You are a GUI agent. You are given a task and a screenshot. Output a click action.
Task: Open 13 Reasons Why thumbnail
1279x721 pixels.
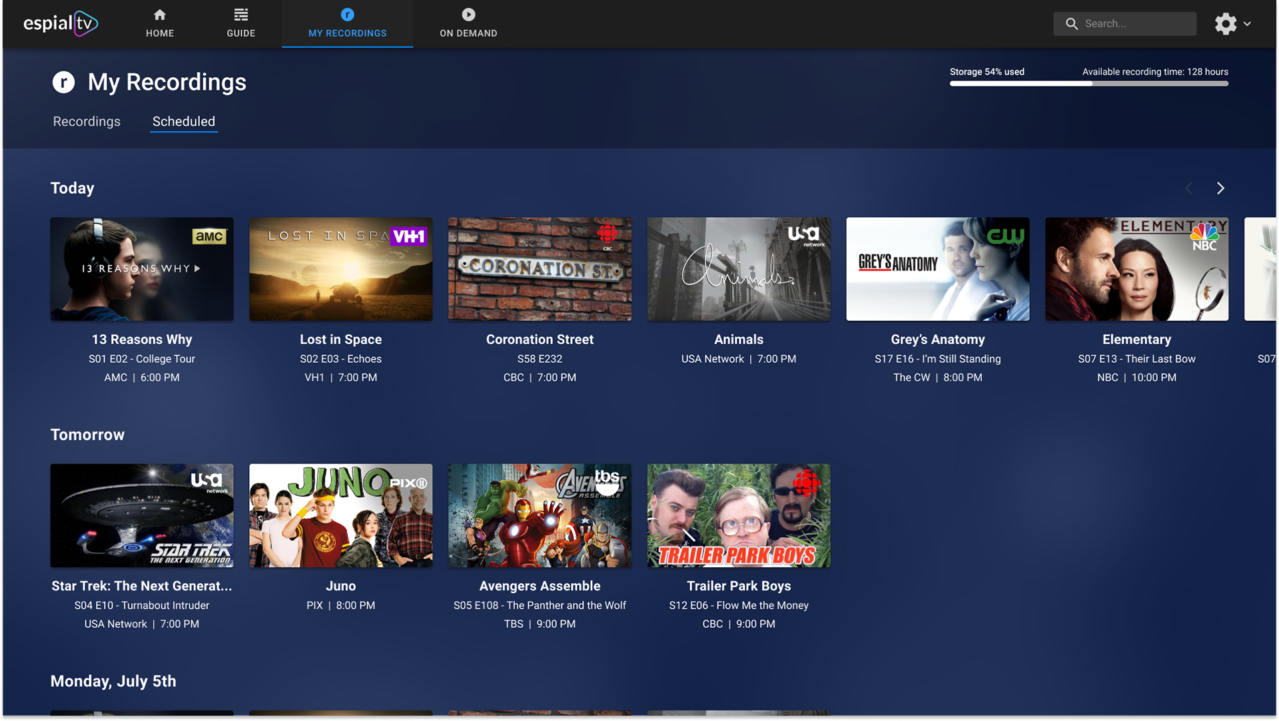click(x=142, y=269)
